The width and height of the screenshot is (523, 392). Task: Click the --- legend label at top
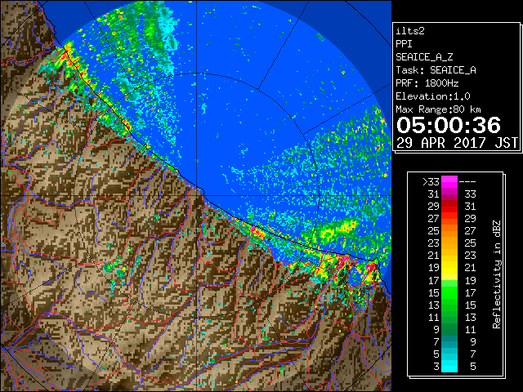467,182
